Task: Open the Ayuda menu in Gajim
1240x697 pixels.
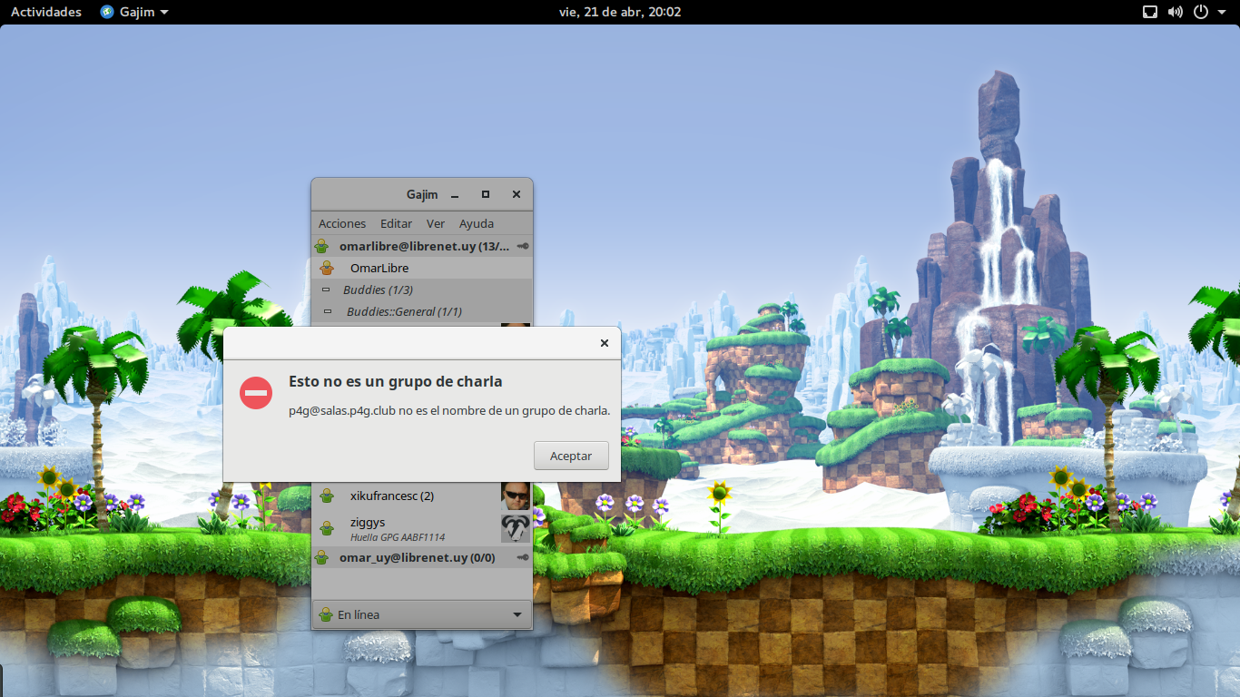Action: pos(477,223)
